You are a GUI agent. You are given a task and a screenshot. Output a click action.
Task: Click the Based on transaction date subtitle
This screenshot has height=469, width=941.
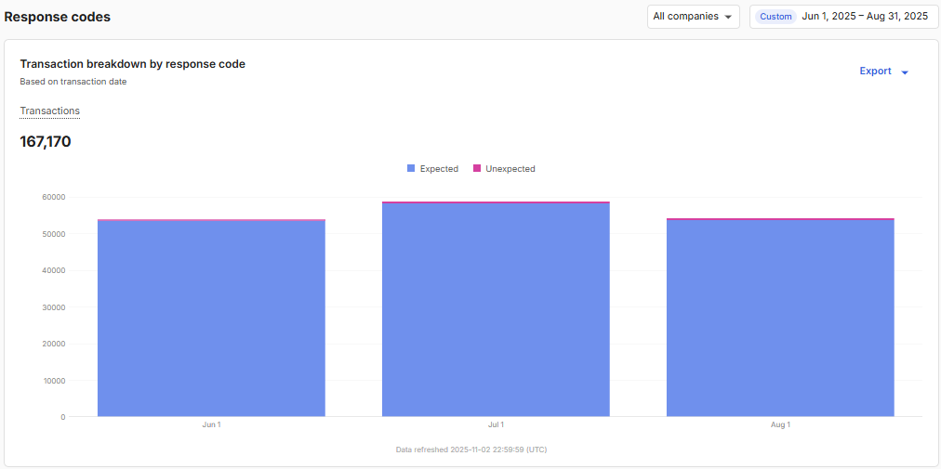click(x=73, y=82)
